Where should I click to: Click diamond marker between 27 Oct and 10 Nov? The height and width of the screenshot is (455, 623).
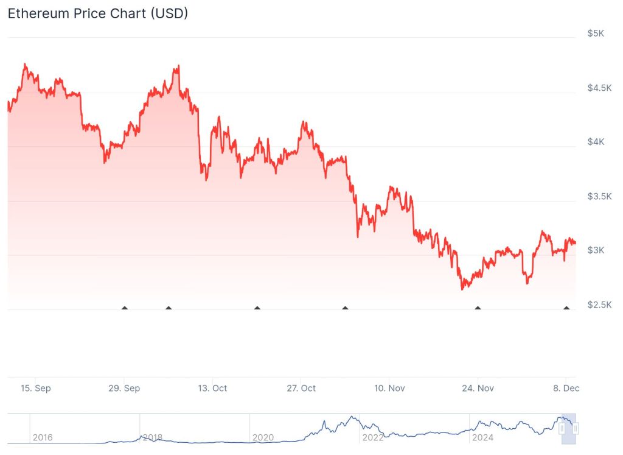click(346, 308)
